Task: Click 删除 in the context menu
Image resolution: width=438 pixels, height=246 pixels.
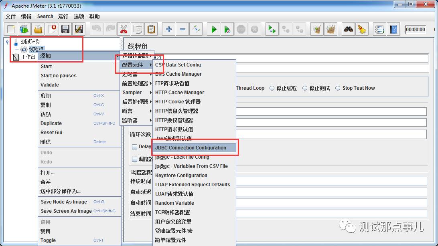Action: [79, 142]
